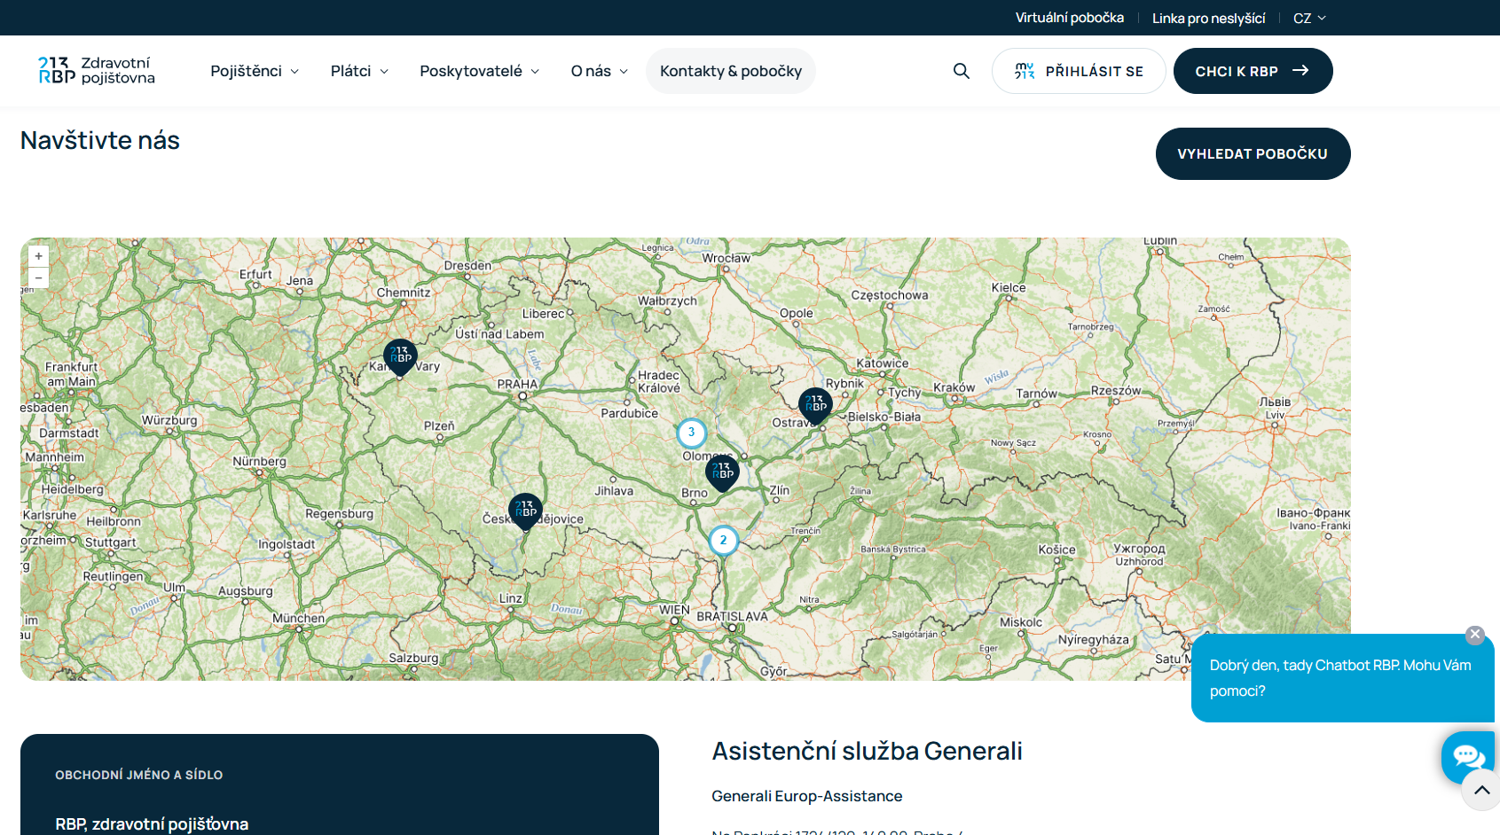The image size is (1500, 835).
Task: Zoom in the map with plus button
Action: point(38,256)
